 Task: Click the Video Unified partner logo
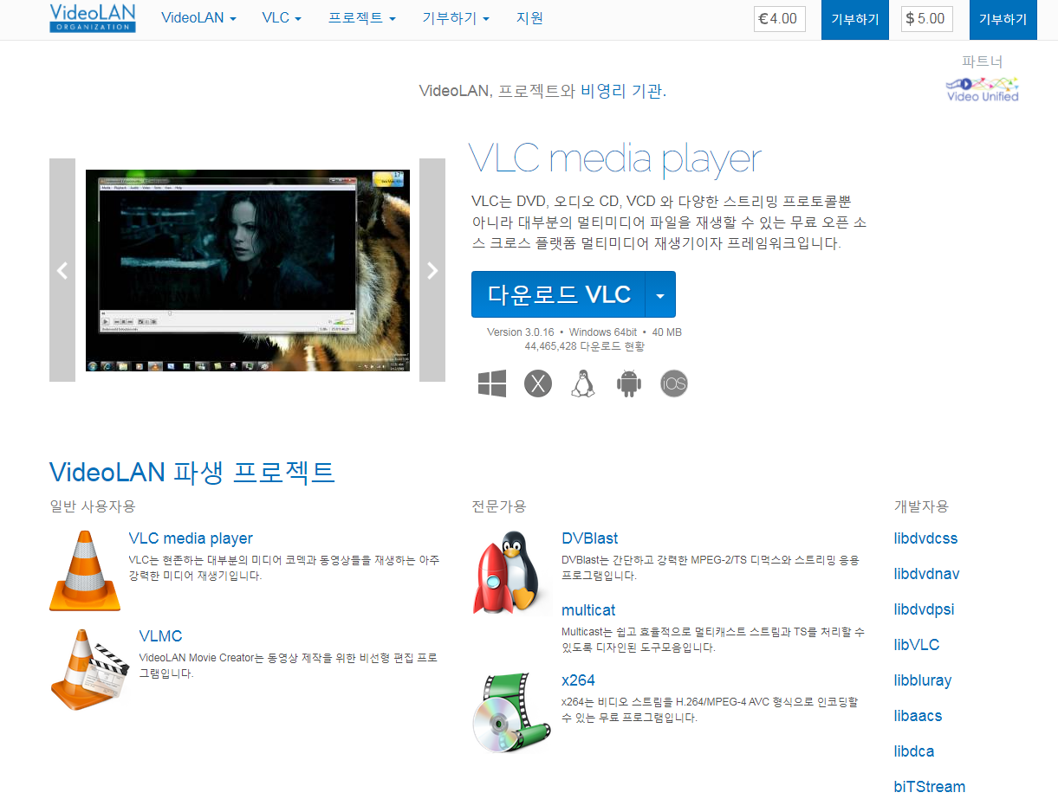tap(983, 89)
